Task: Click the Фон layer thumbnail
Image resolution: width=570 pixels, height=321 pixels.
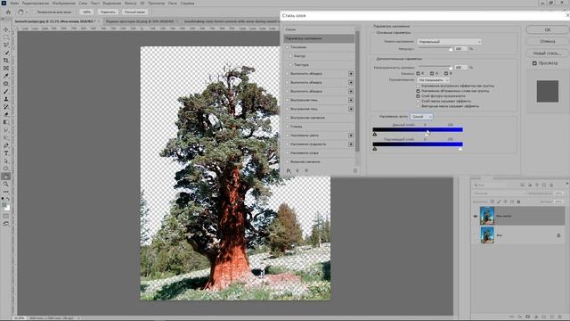Action: point(487,235)
